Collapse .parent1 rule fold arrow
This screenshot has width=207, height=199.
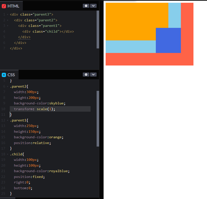point(8,120)
